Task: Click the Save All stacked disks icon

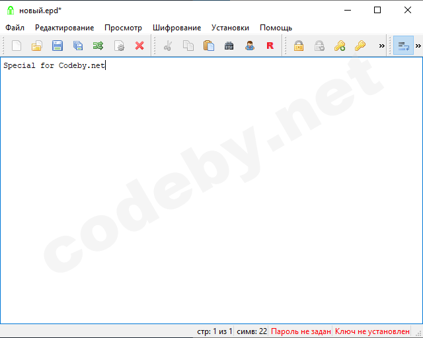Action: pos(78,46)
